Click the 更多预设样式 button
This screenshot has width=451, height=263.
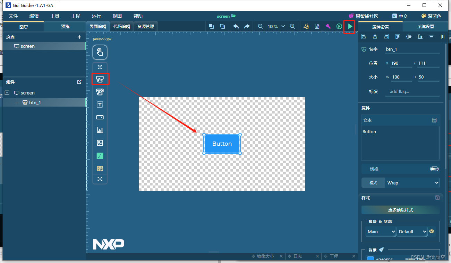coord(401,210)
